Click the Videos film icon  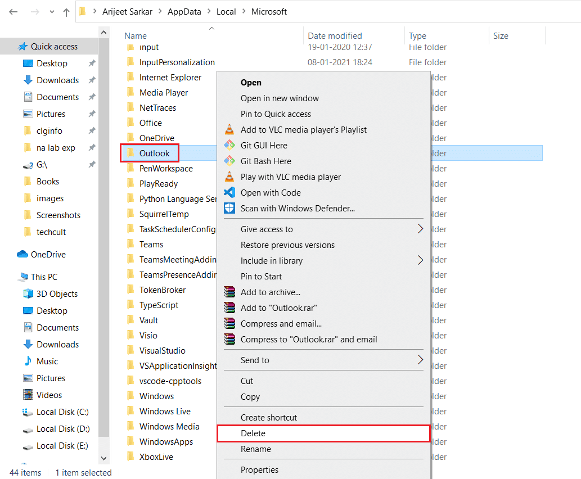pyautogui.click(x=28, y=395)
